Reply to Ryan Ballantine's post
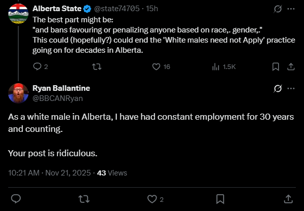 click(x=16, y=199)
